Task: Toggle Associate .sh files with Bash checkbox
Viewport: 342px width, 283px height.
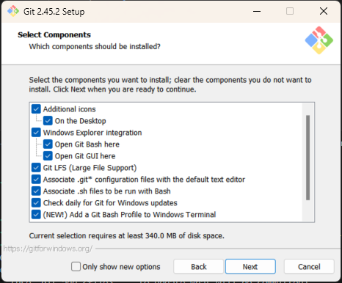Action: point(36,191)
